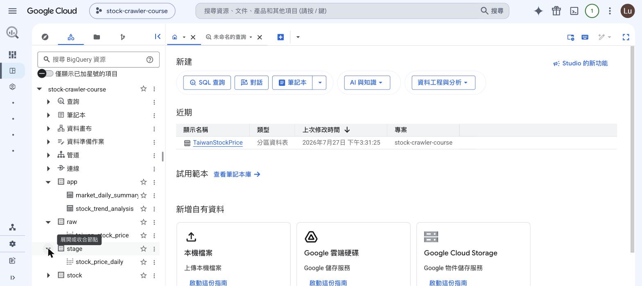Collapse the stock-crawler-course project node
642x286 pixels.
(x=39, y=89)
